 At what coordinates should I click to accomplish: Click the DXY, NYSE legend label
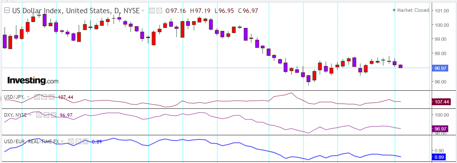click(15, 115)
